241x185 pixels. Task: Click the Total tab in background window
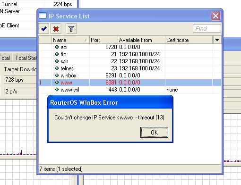(5, 58)
